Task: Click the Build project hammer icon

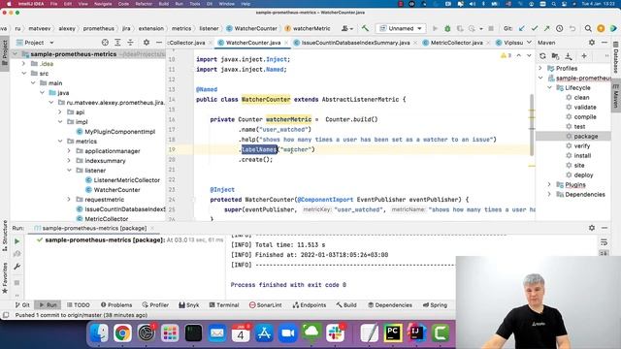Action: point(365,28)
